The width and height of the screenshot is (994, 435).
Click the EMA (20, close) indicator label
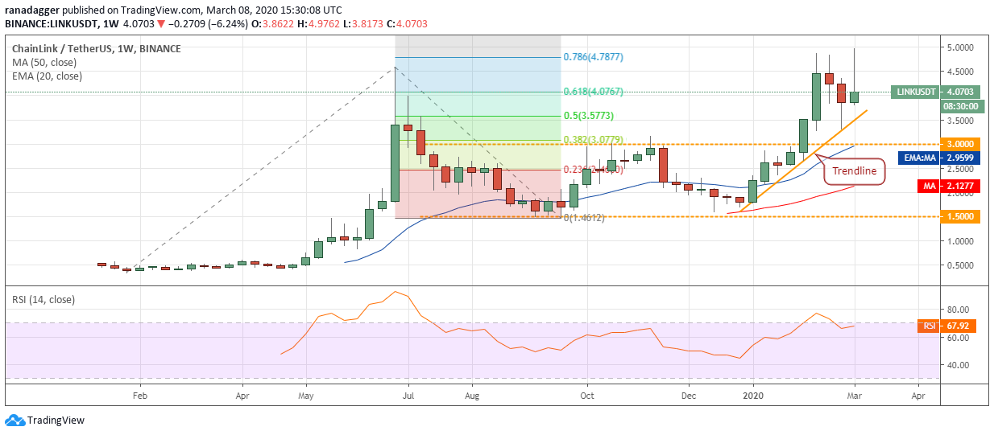47,76
